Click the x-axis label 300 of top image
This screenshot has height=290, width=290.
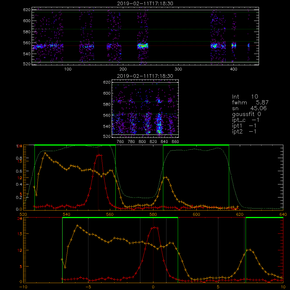178,69
